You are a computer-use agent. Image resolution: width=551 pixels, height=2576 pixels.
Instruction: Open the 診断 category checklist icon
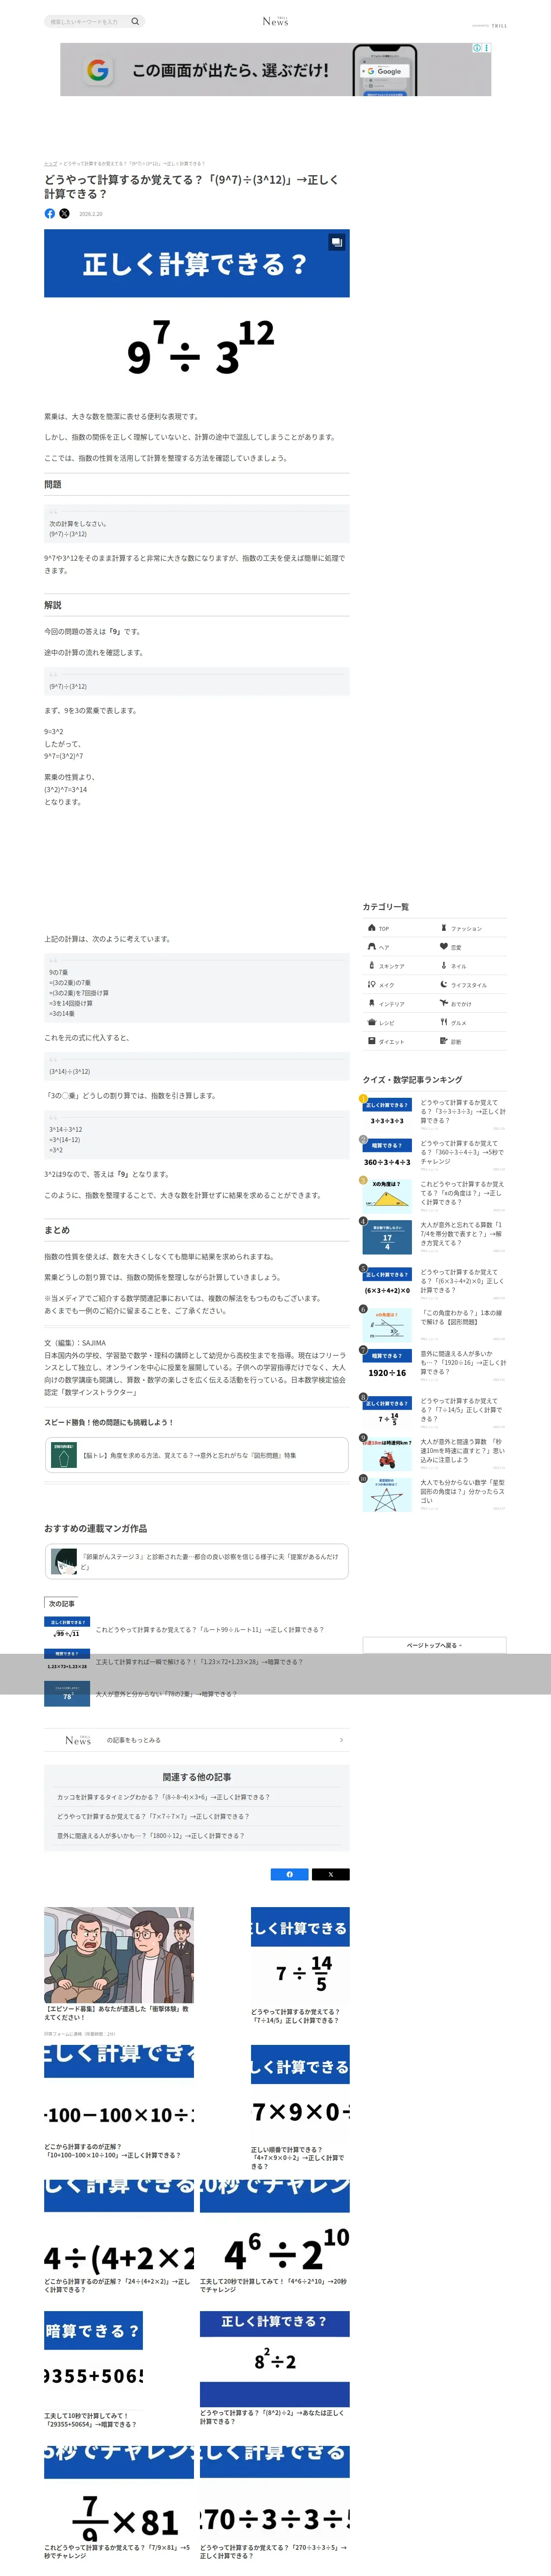(x=444, y=1041)
